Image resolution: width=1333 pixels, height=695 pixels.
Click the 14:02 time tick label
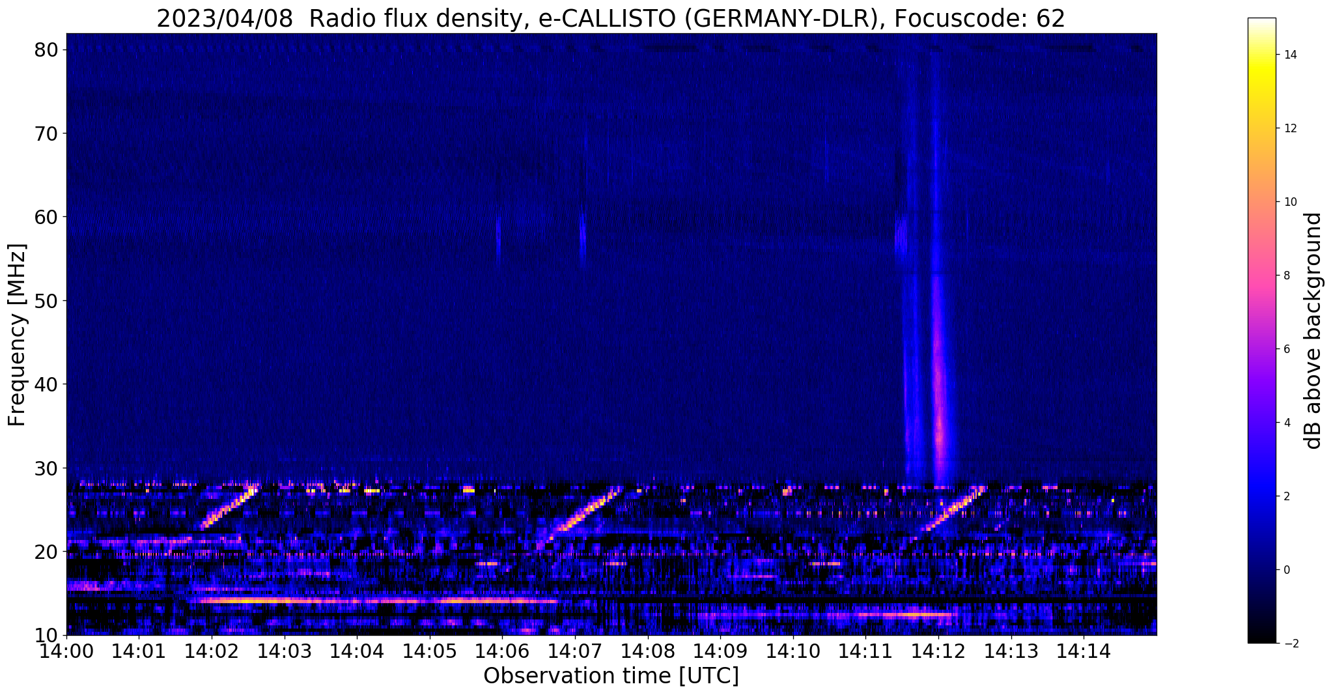pos(212,651)
